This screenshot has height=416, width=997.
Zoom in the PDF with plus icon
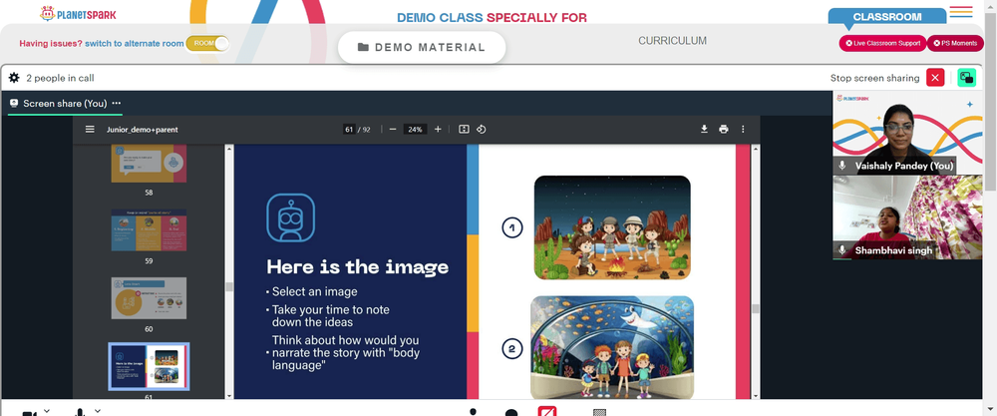pyautogui.click(x=438, y=129)
